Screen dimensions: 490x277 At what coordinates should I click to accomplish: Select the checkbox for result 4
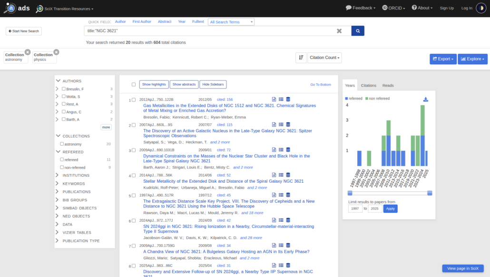click(x=134, y=176)
